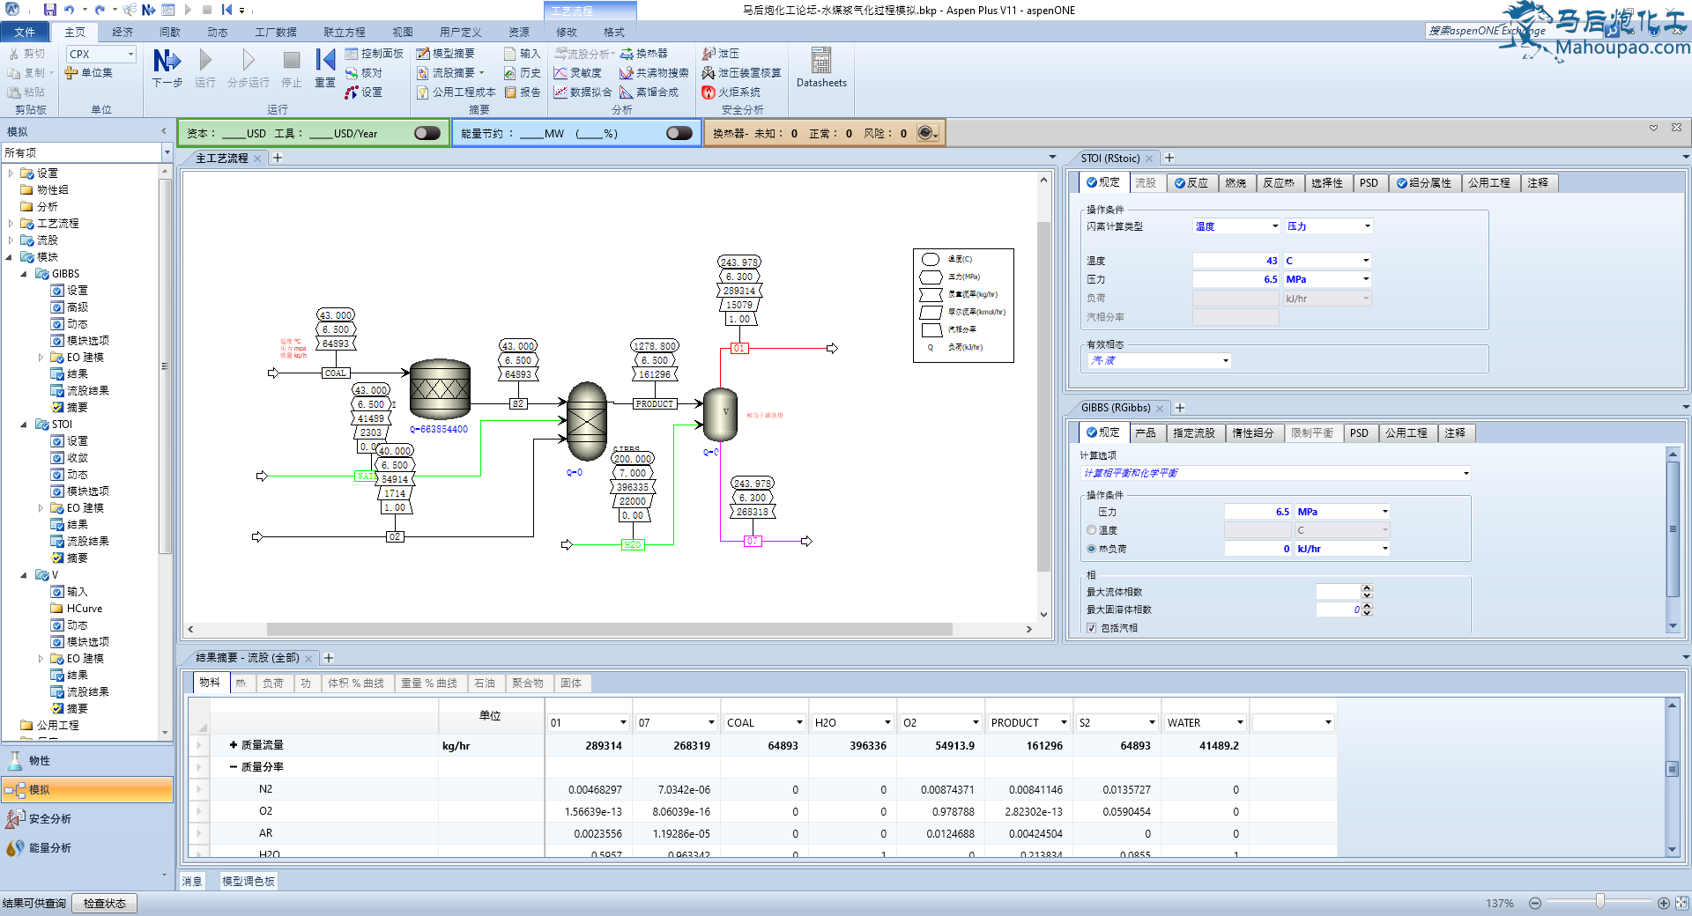Open Azeotrope Search (共沸物搜索)
This screenshot has height=916, width=1692.
(x=654, y=73)
